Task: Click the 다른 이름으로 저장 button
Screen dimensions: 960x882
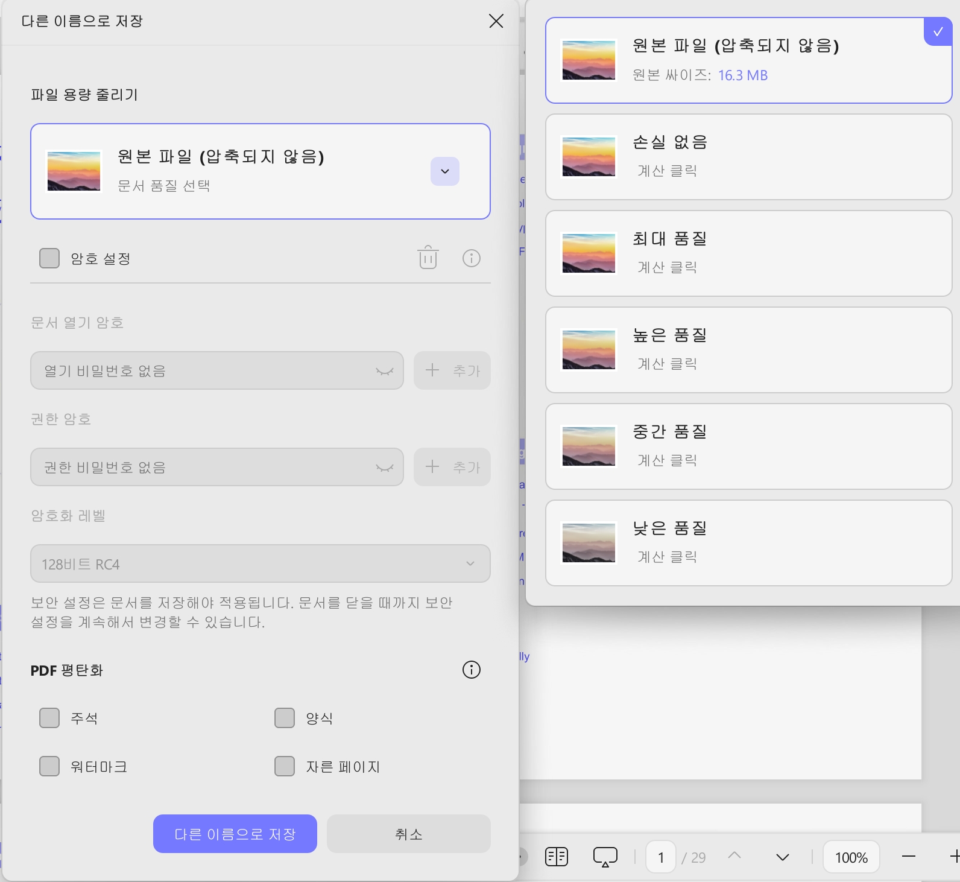Action: pyautogui.click(x=235, y=834)
